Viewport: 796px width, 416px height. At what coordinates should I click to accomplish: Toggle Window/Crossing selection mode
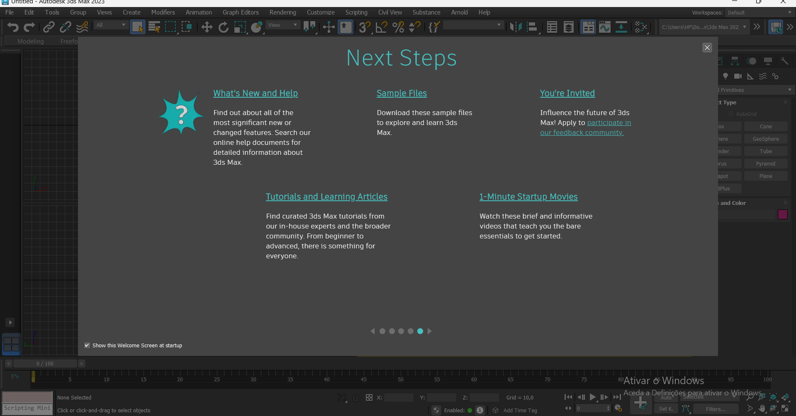[x=187, y=27]
